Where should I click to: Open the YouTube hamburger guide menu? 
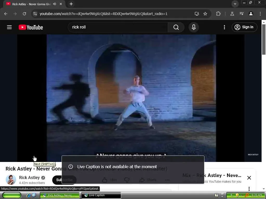tap(9, 27)
